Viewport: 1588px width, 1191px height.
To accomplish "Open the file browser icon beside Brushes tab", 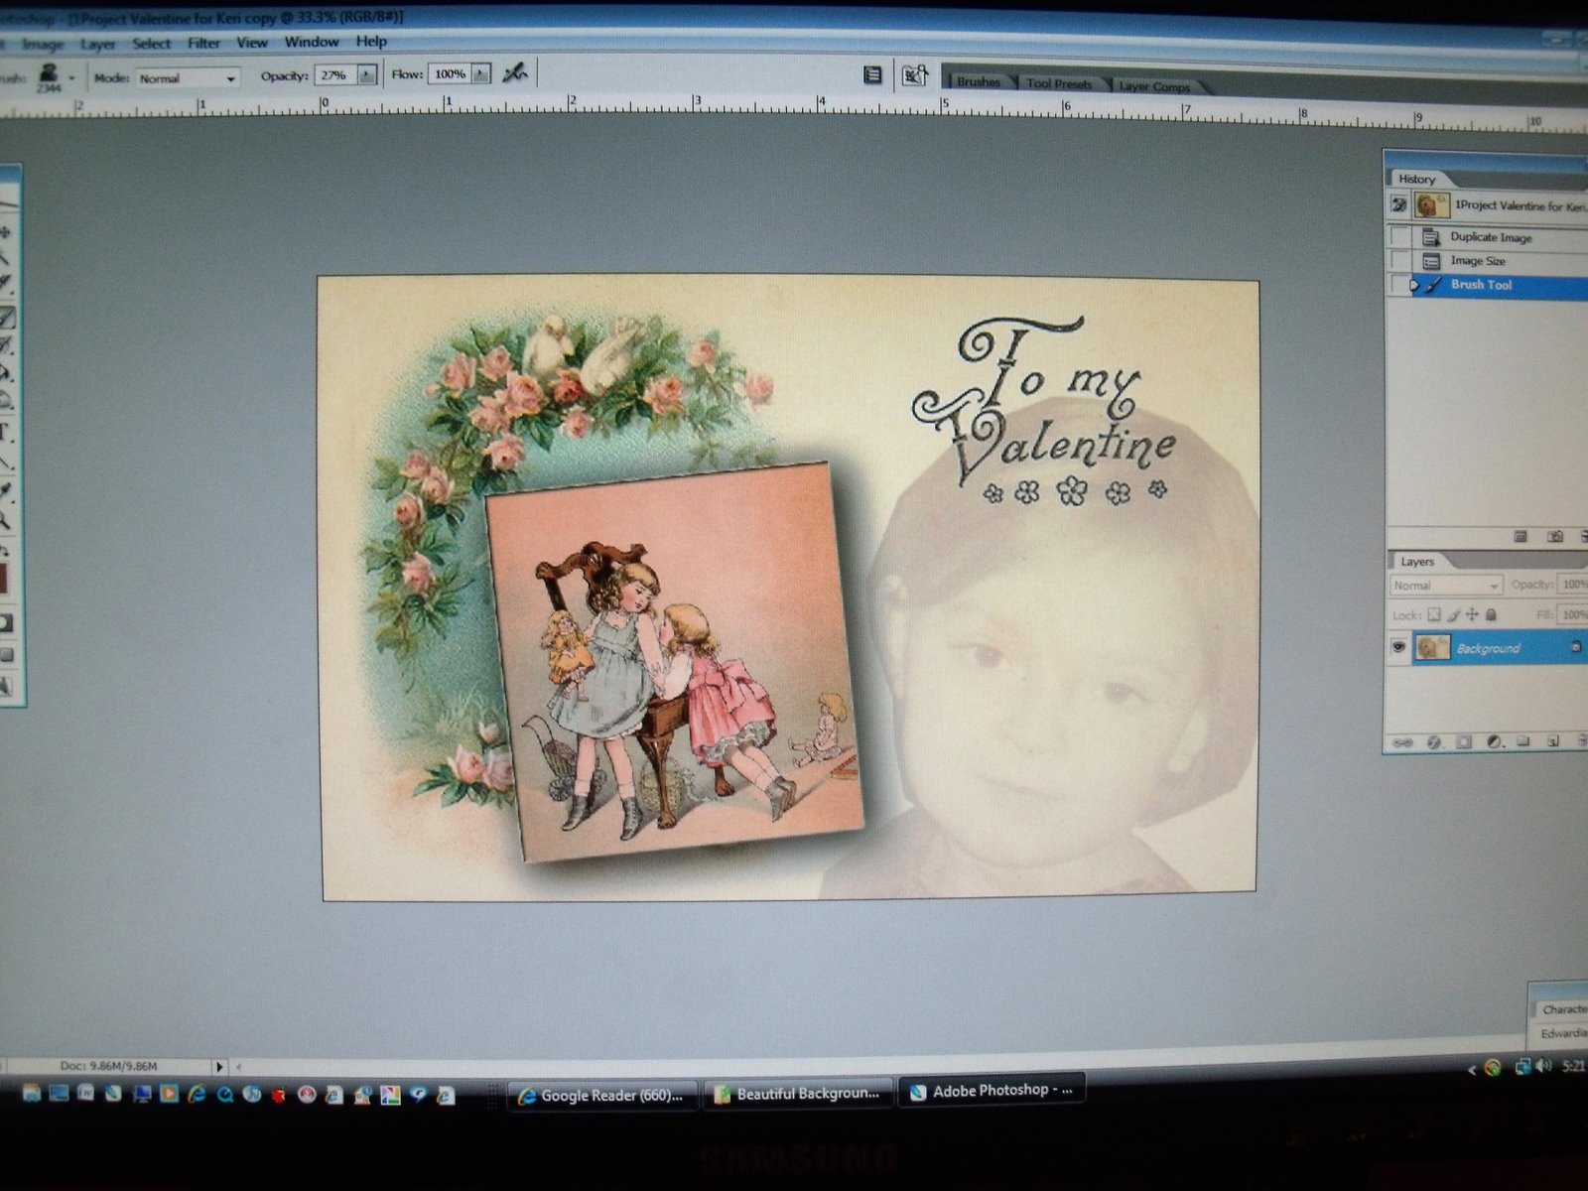I will tap(914, 75).
